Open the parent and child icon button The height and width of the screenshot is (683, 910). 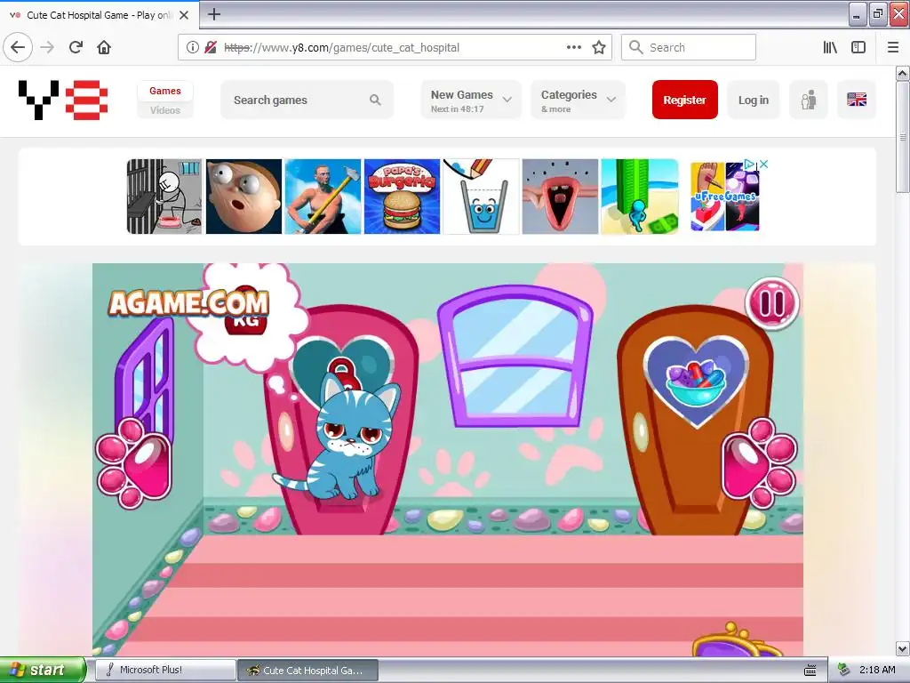(809, 100)
